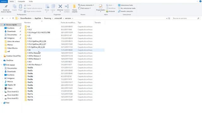Click Roaming in the address path
Screen dimensions: 202x113
[48, 18]
